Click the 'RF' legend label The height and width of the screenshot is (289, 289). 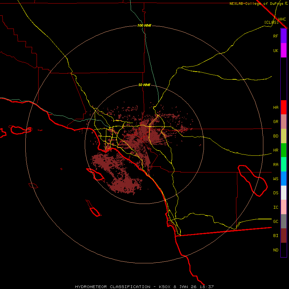coord(276,36)
